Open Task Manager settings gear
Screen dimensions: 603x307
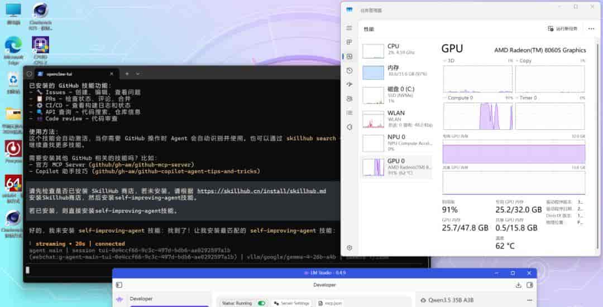[x=349, y=248]
